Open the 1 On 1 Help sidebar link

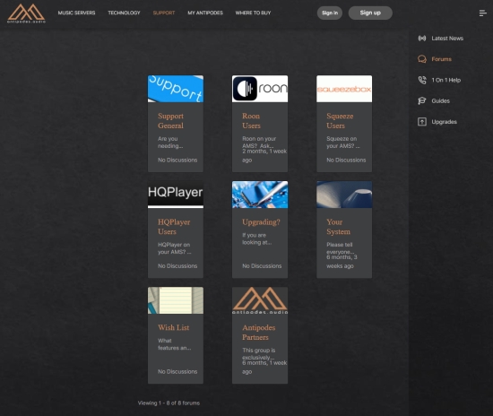[x=445, y=80]
